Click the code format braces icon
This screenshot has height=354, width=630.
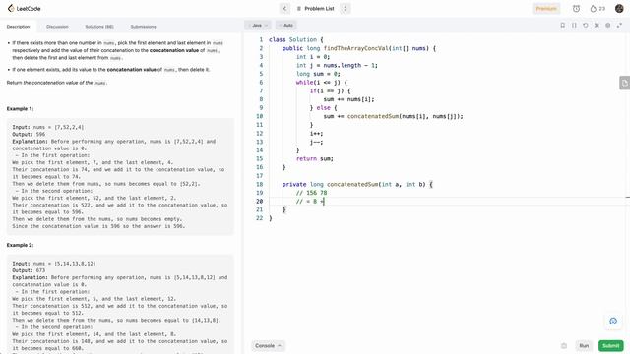574,25
